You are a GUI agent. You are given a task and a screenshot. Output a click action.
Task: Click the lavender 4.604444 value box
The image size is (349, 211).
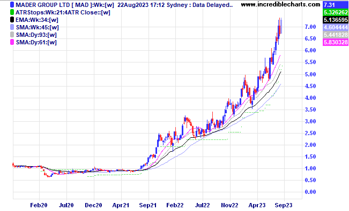[336, 27]
